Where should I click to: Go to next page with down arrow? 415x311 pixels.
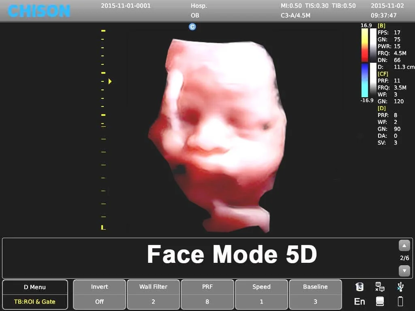(x=404, y=271)
